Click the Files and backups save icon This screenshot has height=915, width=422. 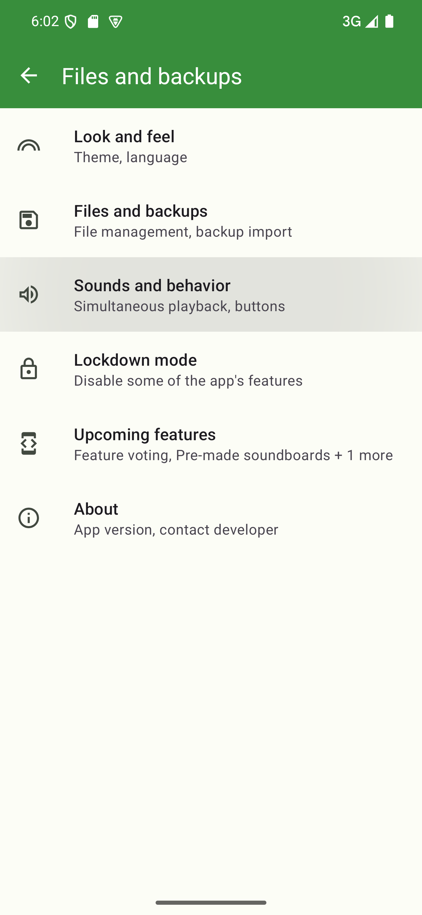click(x=29, y=220)
